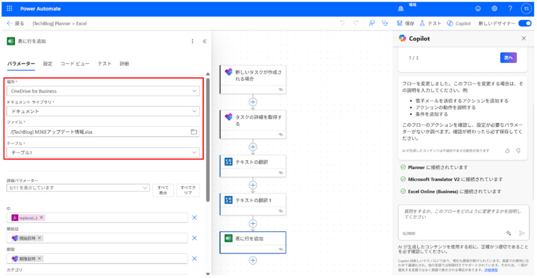
Task: Remove the 開始日時 token
Action: [x=39, y=238]
